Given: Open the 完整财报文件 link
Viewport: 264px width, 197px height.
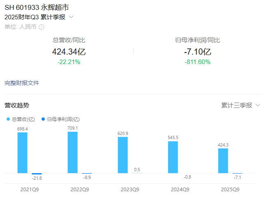Looking at the screenshot, I should 22,83.
